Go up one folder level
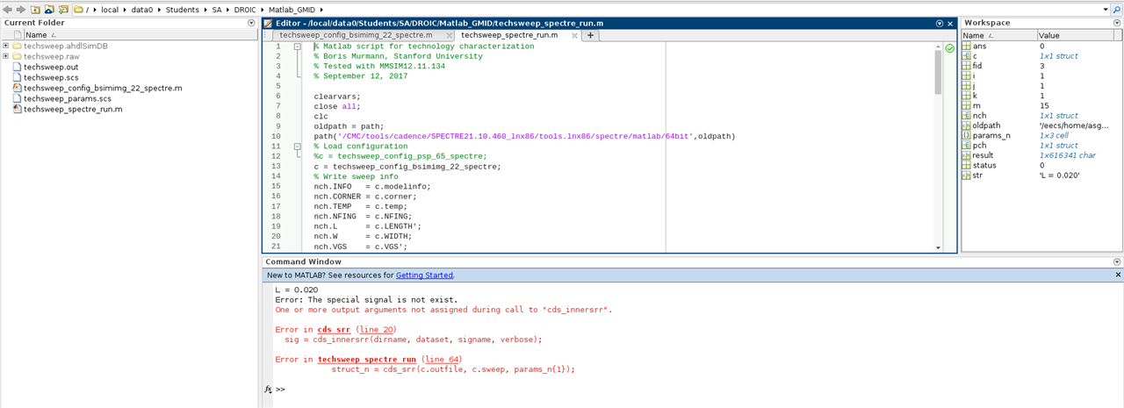Image resolution: width=1124 pixels, height=408 pixels. point(35,9)
